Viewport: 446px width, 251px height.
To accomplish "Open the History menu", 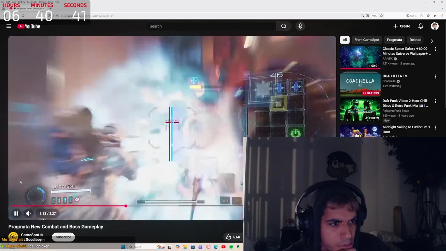I will point(22,2).
